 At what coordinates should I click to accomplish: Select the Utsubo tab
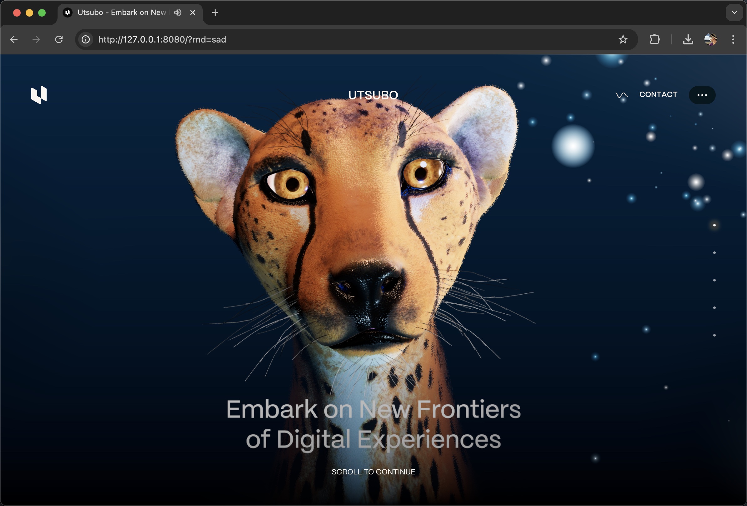coord(121,13)
